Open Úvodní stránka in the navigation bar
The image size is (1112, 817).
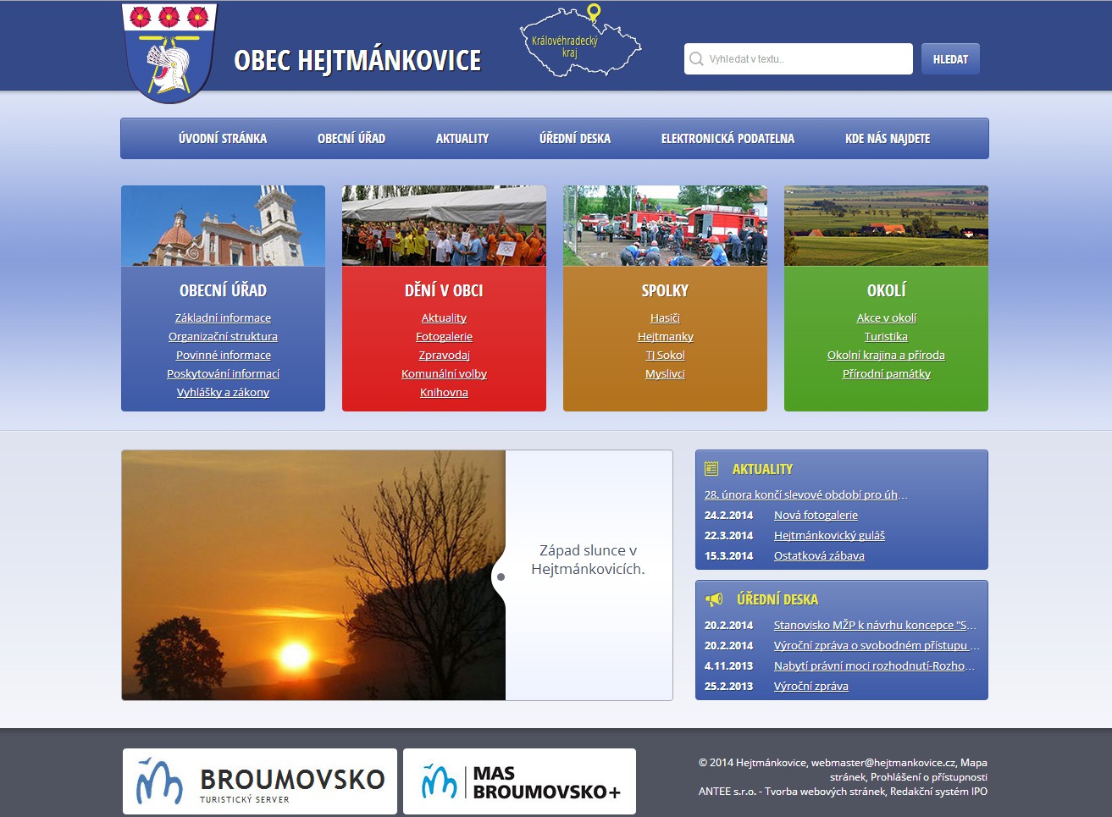pyautogui.click(x=223, y=139)
